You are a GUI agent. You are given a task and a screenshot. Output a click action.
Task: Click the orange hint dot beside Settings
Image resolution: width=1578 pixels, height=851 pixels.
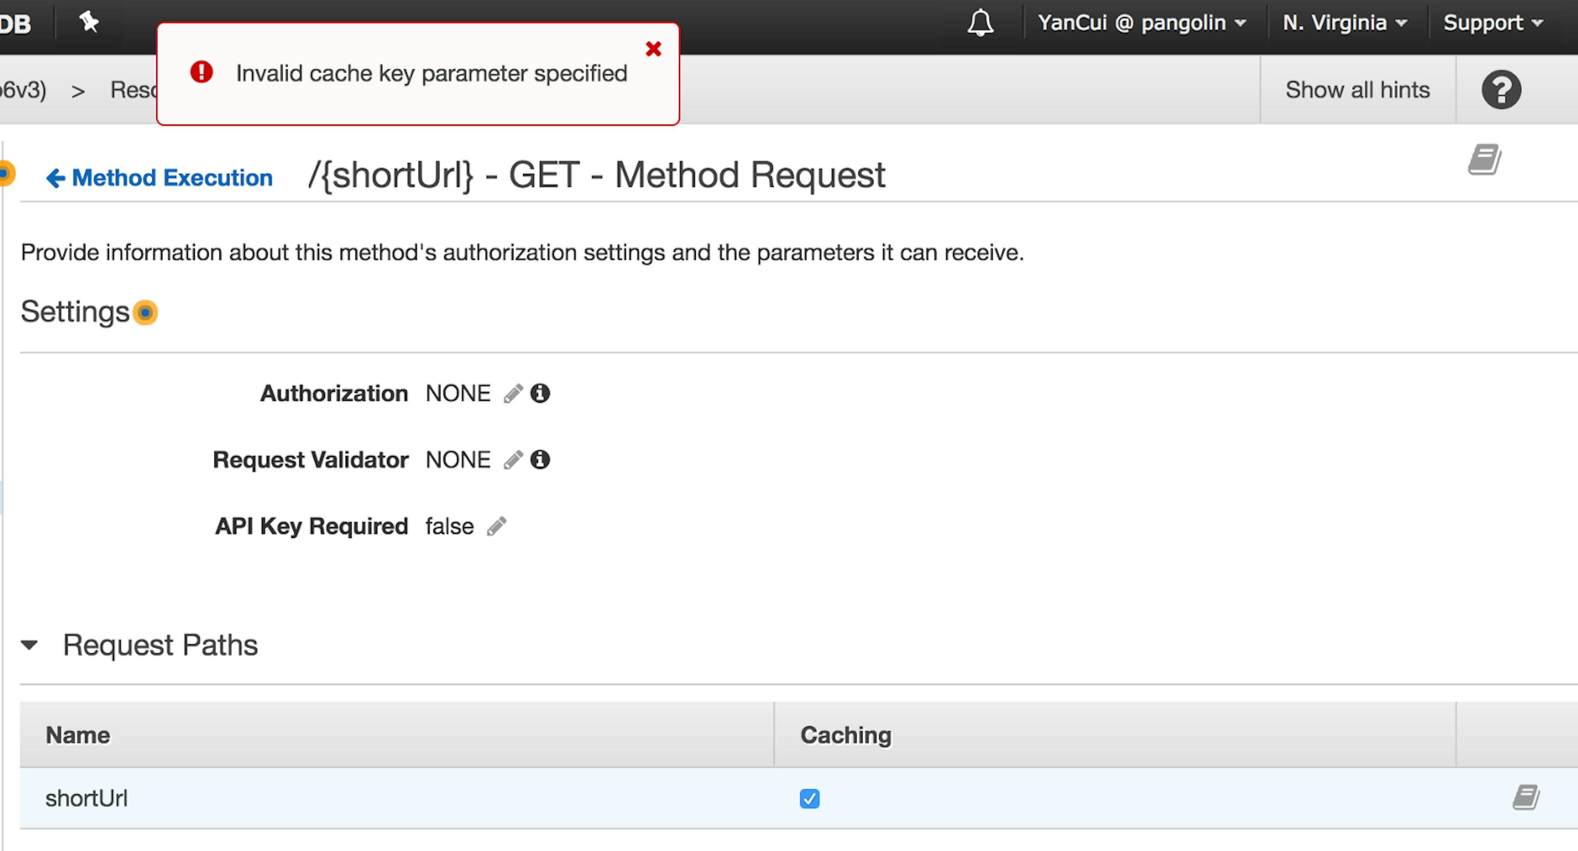[145, 312]
